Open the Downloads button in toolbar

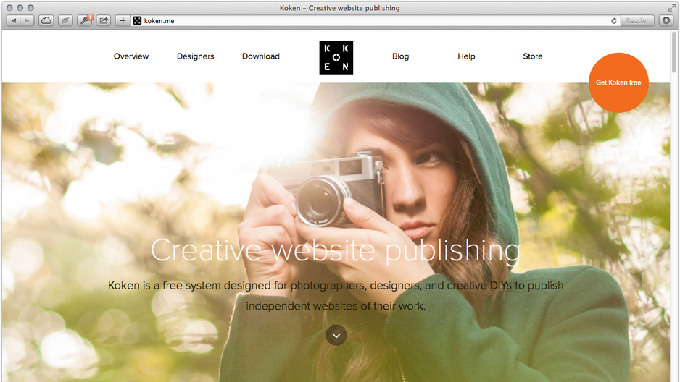[666, 20]
